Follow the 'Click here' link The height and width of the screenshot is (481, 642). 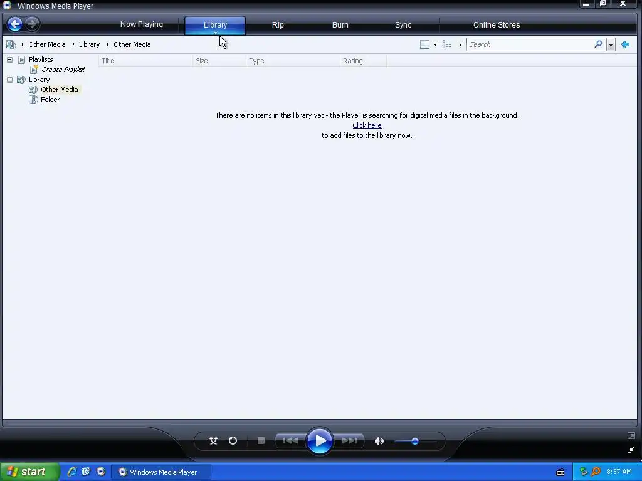point(367,125)
